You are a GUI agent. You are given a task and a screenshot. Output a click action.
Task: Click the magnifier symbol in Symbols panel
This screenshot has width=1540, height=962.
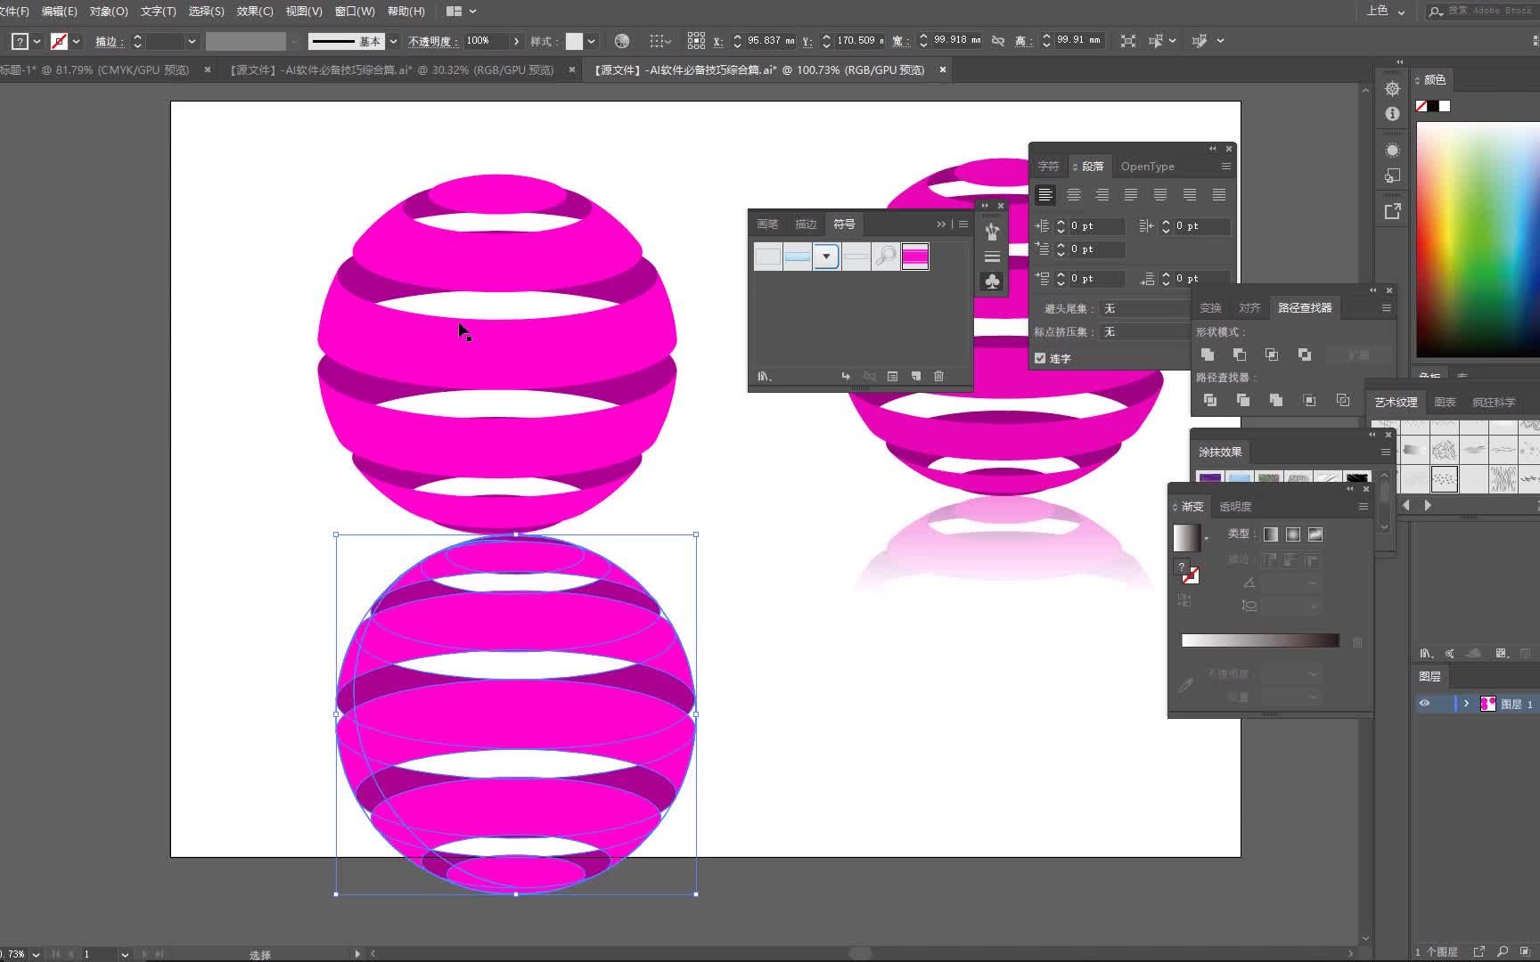886,257
